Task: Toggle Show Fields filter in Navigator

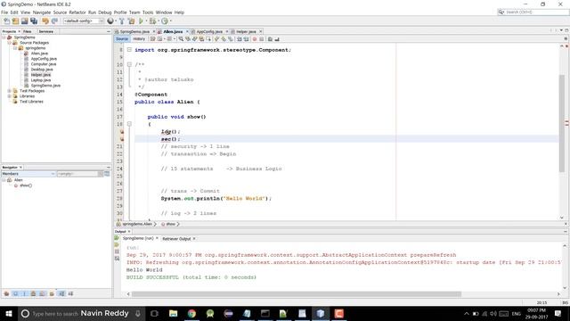Action: point(15,293)
